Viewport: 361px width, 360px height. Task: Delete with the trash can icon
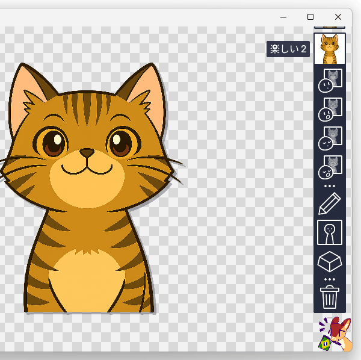[330, 297]
